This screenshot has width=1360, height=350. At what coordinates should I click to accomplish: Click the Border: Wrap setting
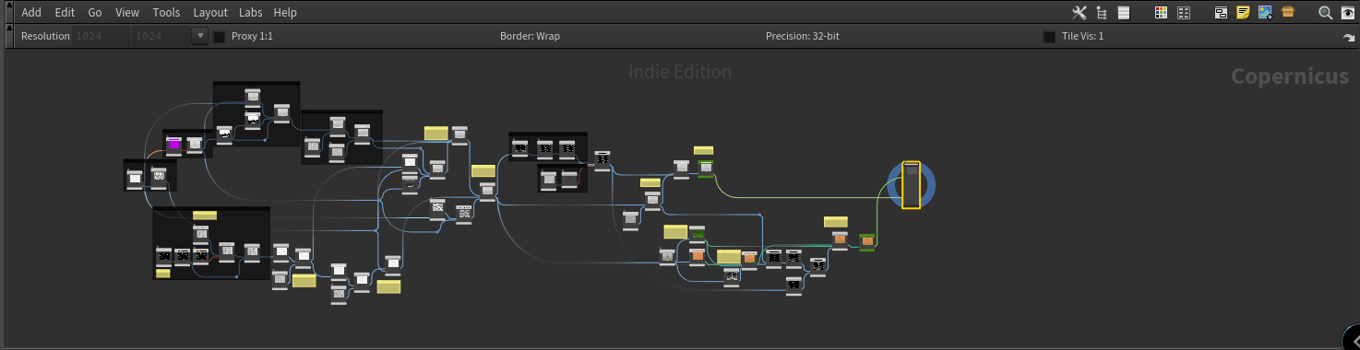tap(530, 36)
